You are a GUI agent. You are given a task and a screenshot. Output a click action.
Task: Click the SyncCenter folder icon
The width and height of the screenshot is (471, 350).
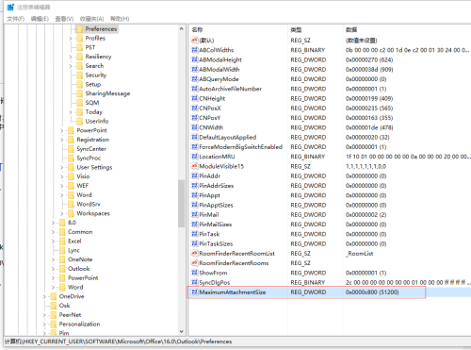click(72, 149)
